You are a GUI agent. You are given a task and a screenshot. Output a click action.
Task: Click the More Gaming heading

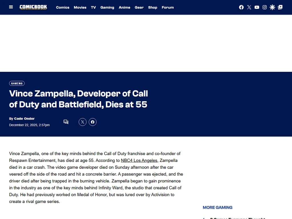(x=218, y=207)
